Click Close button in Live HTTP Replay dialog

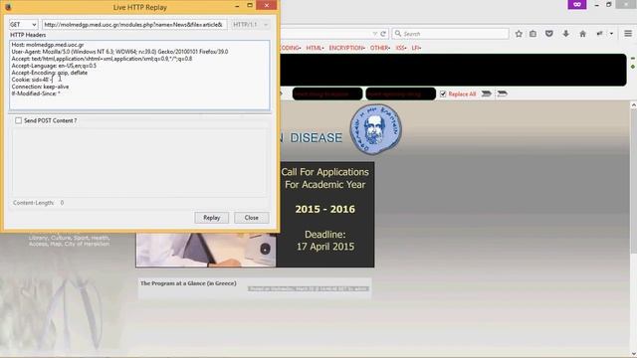tap(252, 218)
